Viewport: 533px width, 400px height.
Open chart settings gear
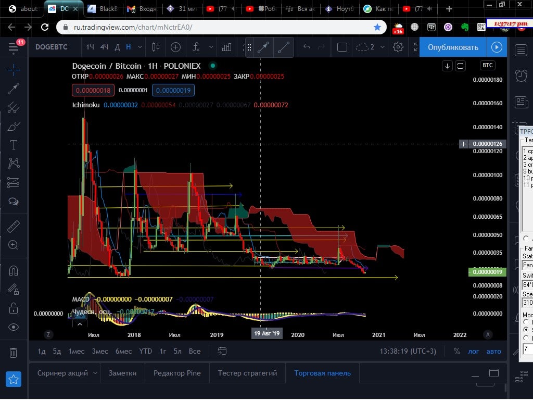398,47
